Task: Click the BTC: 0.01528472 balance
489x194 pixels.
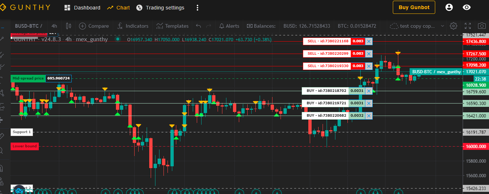Action: [x=357, y=26]
